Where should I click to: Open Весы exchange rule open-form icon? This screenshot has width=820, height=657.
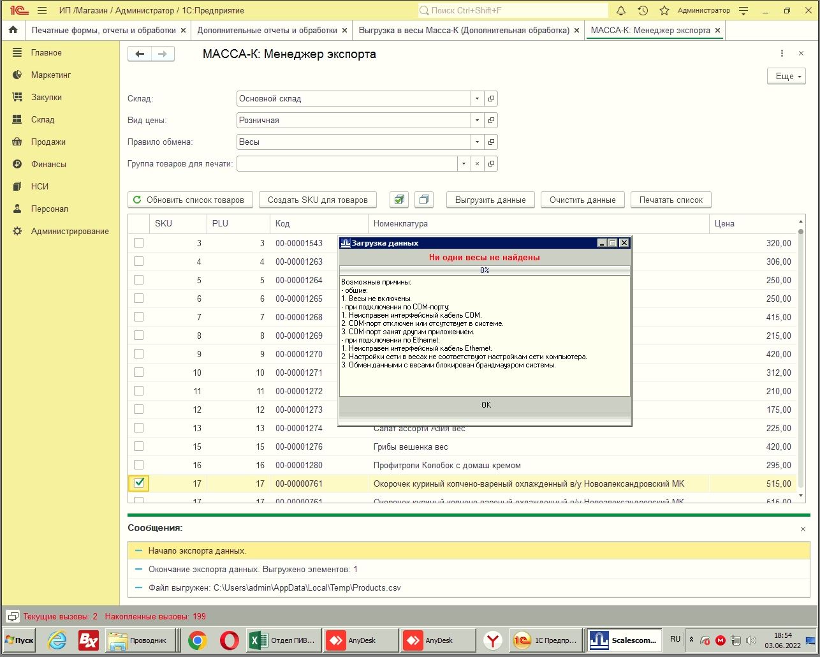click(491, 142)
